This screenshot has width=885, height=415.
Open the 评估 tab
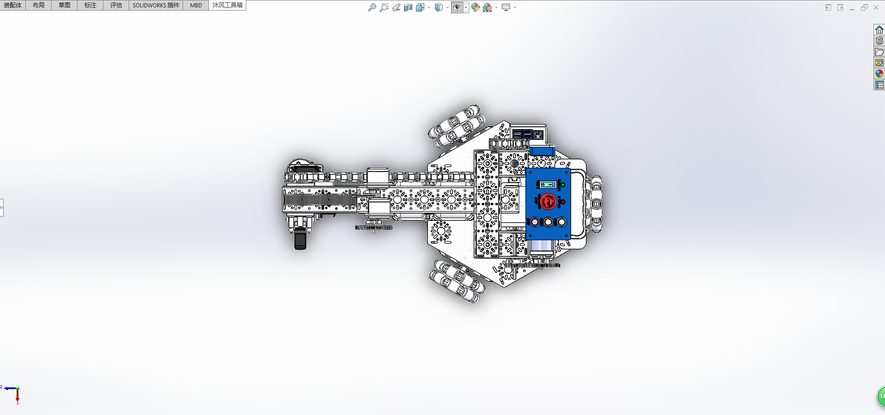click(116, 5)
